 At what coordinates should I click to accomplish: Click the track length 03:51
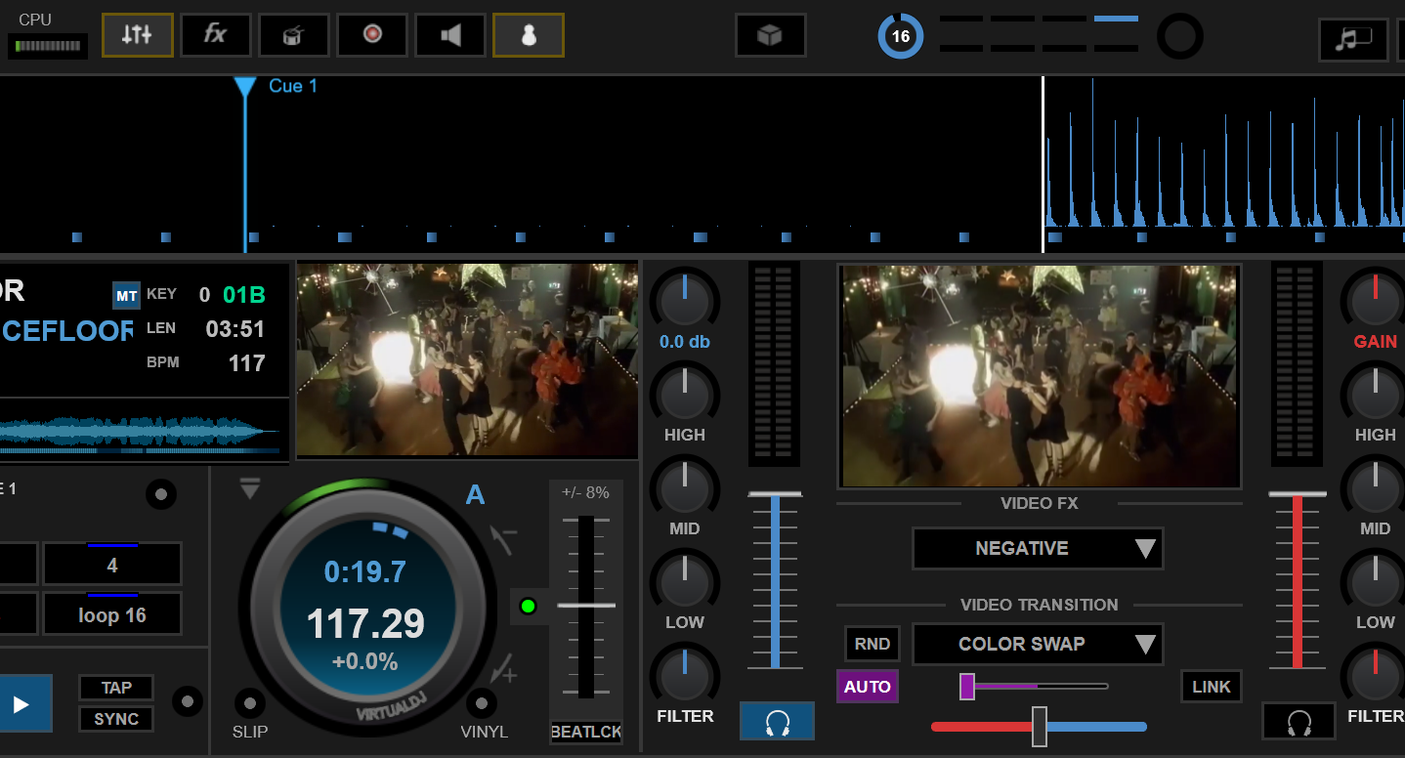235,329
